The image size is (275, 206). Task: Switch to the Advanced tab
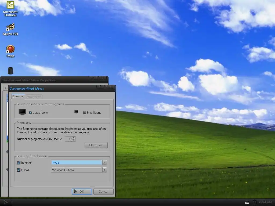click(x=34, y=97)
